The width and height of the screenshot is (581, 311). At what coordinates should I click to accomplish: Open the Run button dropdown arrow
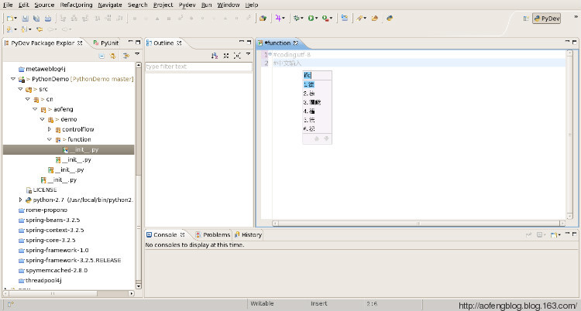(316, 18)
